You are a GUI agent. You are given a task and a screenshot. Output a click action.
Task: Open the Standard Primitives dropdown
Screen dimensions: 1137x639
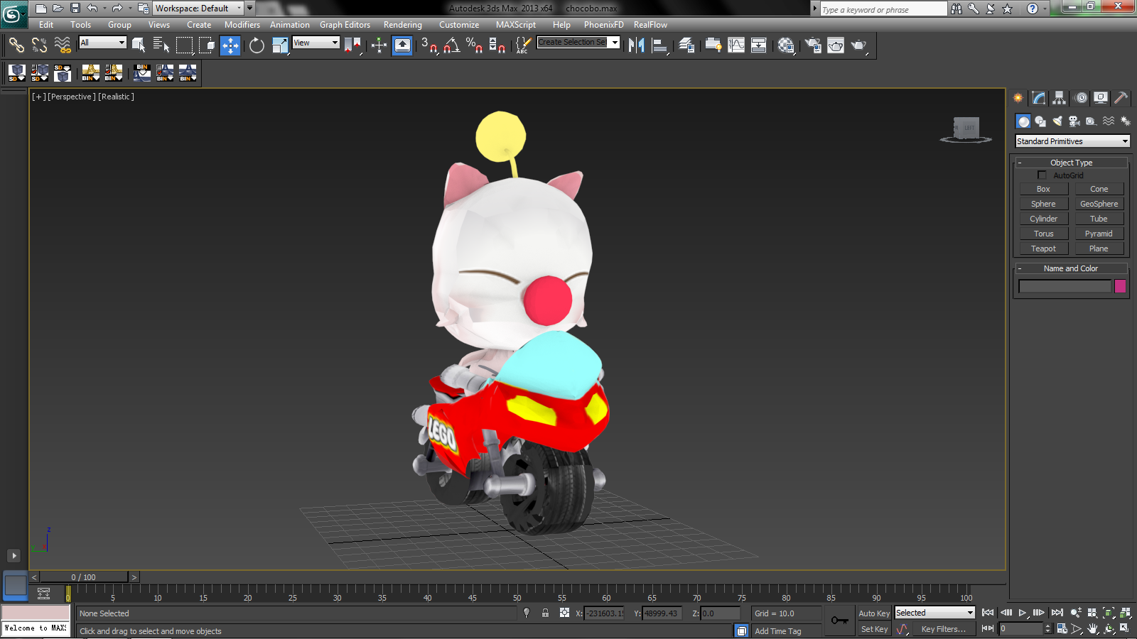[x=1072, y=141]
